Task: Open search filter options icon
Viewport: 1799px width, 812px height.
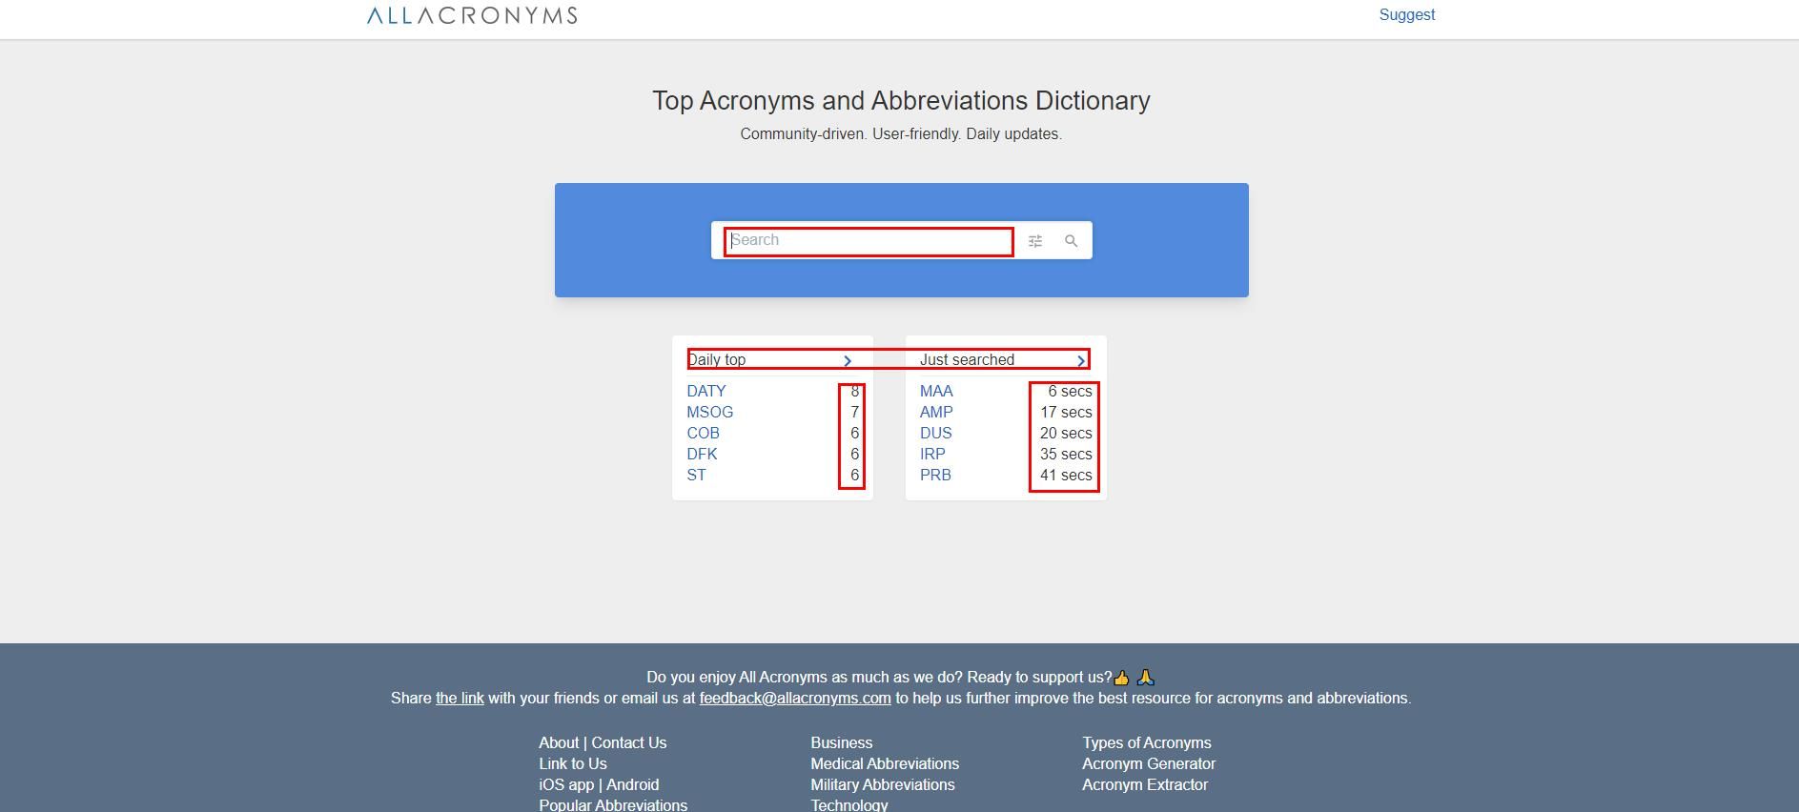Action: 1035,241
